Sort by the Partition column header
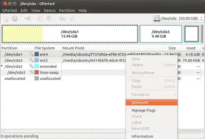 [x=17, y=48]
